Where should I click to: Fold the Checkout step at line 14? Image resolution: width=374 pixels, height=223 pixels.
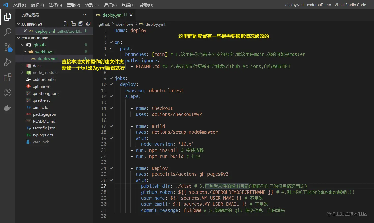click(111, 108)
